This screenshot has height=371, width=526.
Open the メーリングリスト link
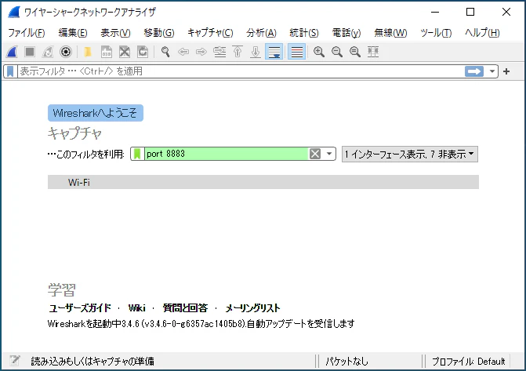point(252,308)
